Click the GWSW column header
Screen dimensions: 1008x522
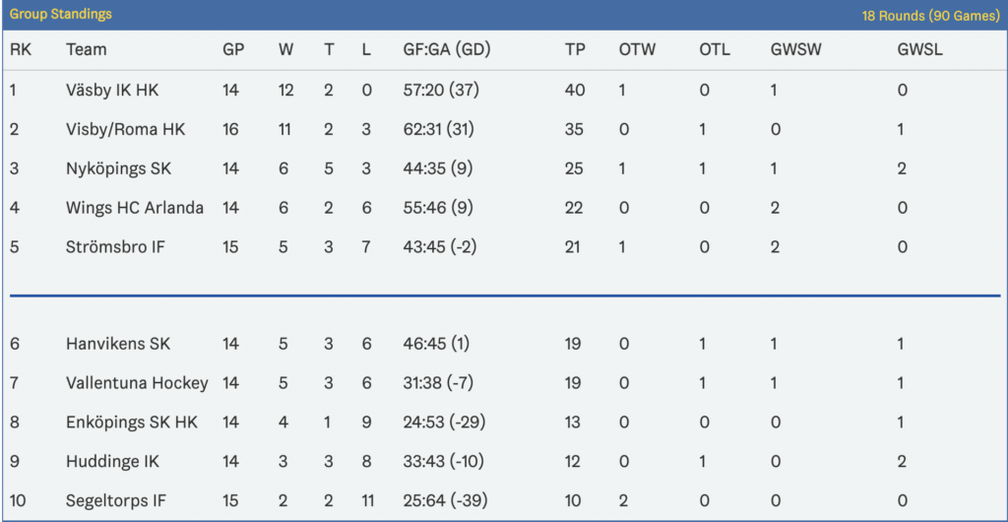click(795, 49)
